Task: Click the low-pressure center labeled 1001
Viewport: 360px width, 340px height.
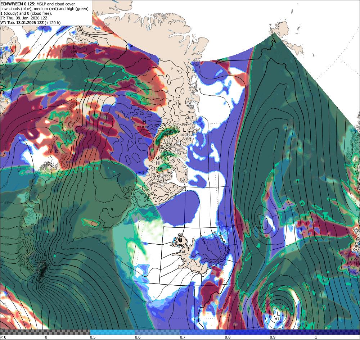Action: [x=184, y=132]
